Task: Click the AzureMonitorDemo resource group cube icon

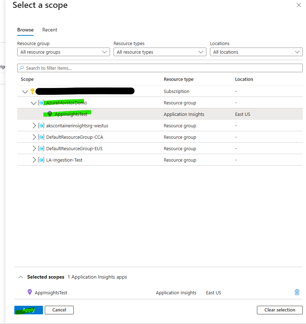Action: click(41, 103)
